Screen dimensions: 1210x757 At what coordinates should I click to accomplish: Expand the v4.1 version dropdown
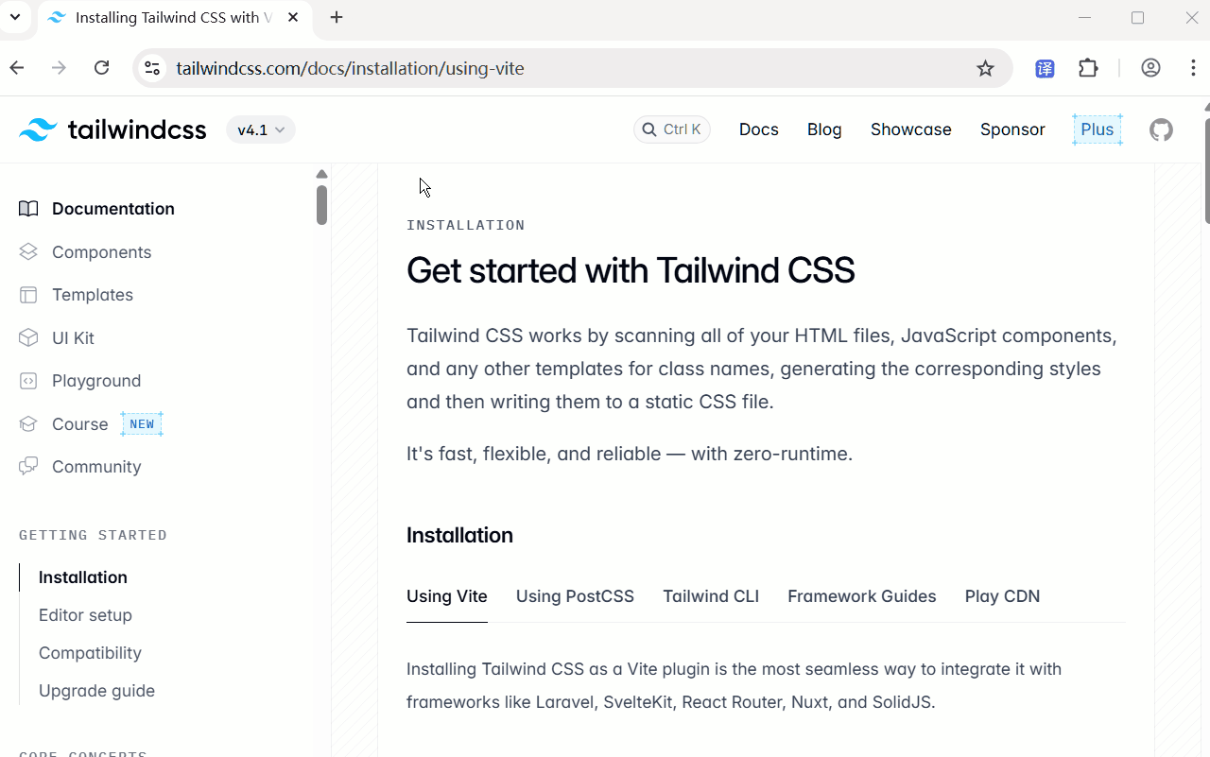tap(261, 129)
